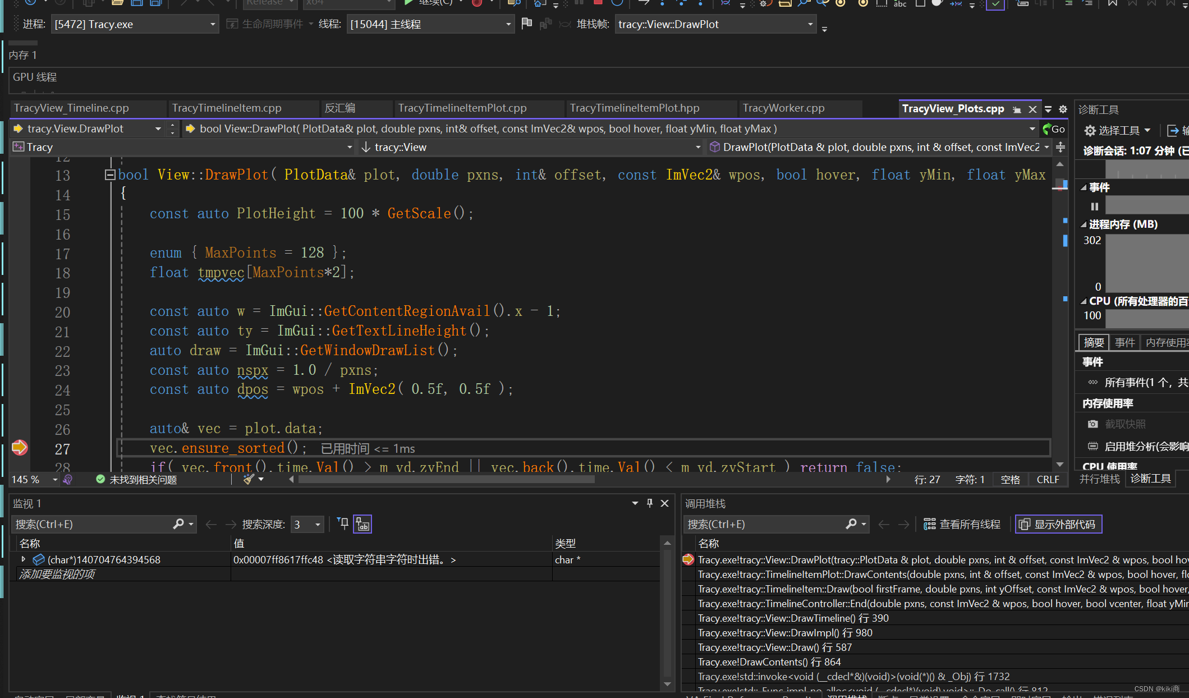The width and height of the screenshot is (1189, 698).
Task: Click the split editor icon
Action: click(x=1061, y=147)
